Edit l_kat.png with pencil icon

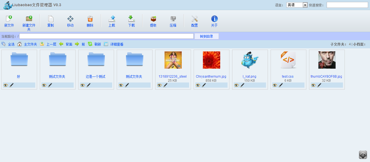click(242, 85)
